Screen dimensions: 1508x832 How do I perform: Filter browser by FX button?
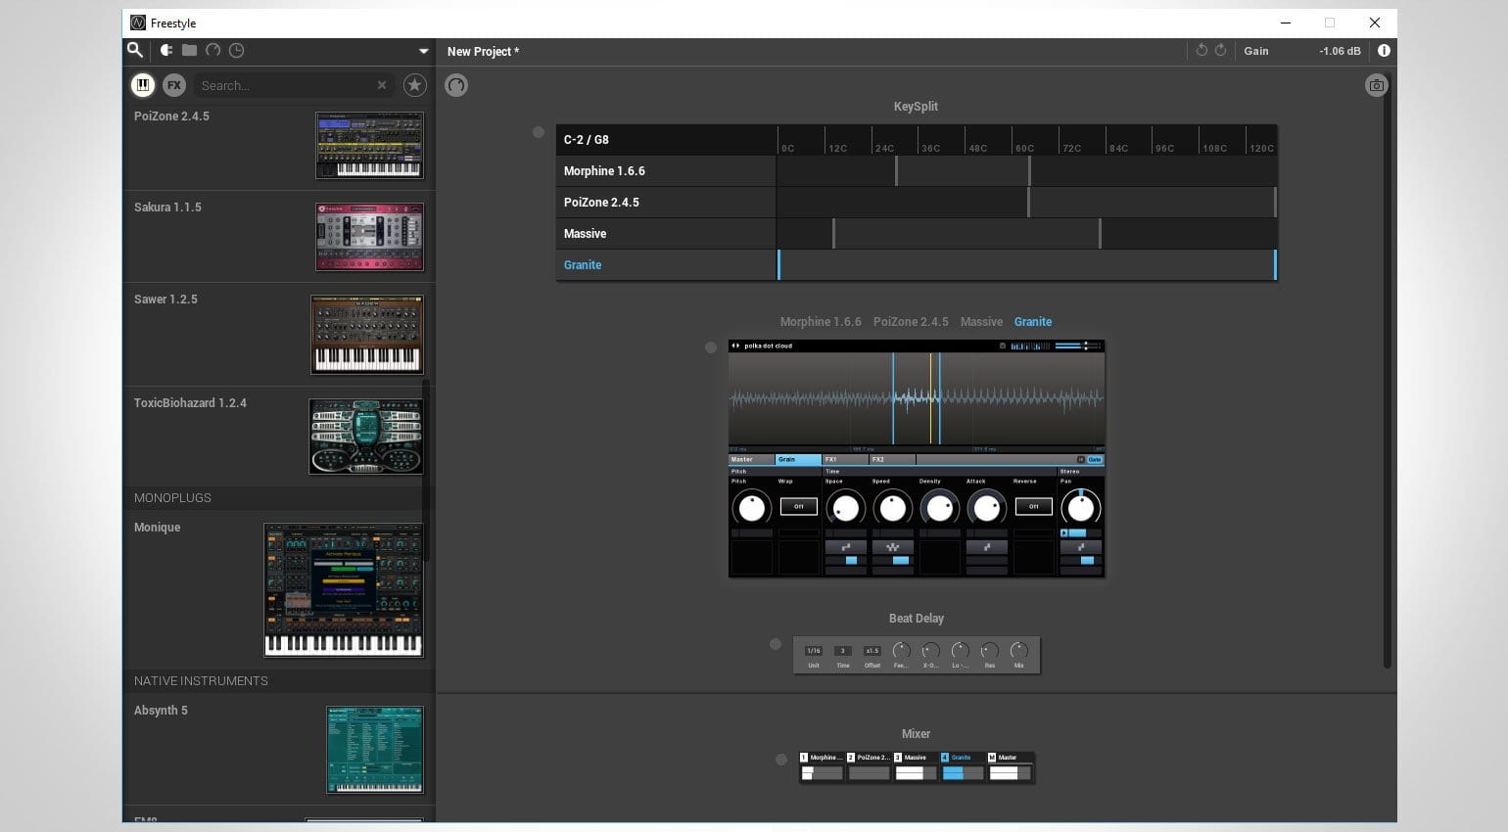point(174,85)
